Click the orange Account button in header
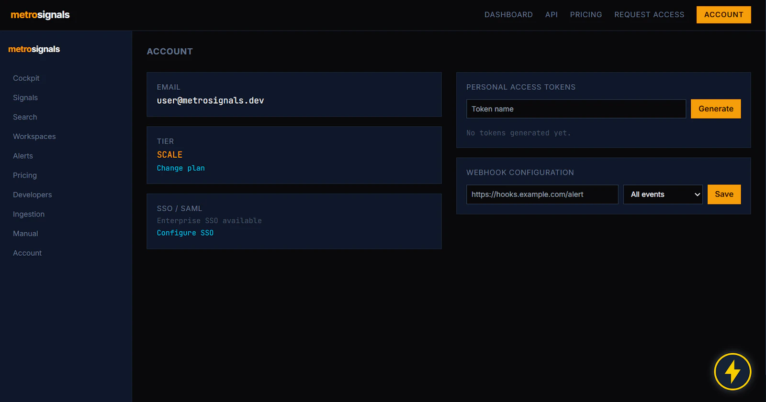 [723, 15]
